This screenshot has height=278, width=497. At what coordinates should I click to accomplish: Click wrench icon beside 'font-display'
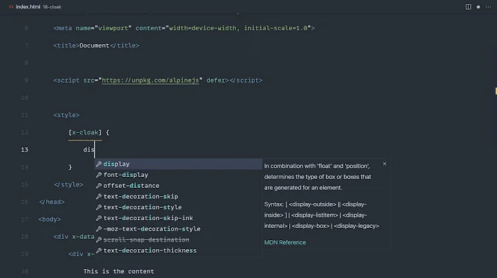point(99,175)
